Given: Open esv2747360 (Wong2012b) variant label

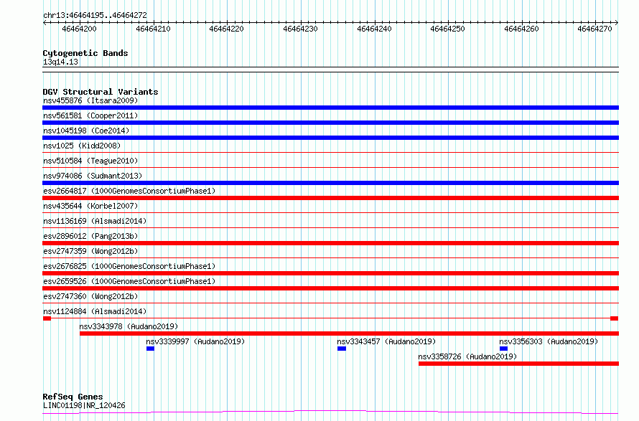Looking at the screenshot, I should click(x=90, y=296).
